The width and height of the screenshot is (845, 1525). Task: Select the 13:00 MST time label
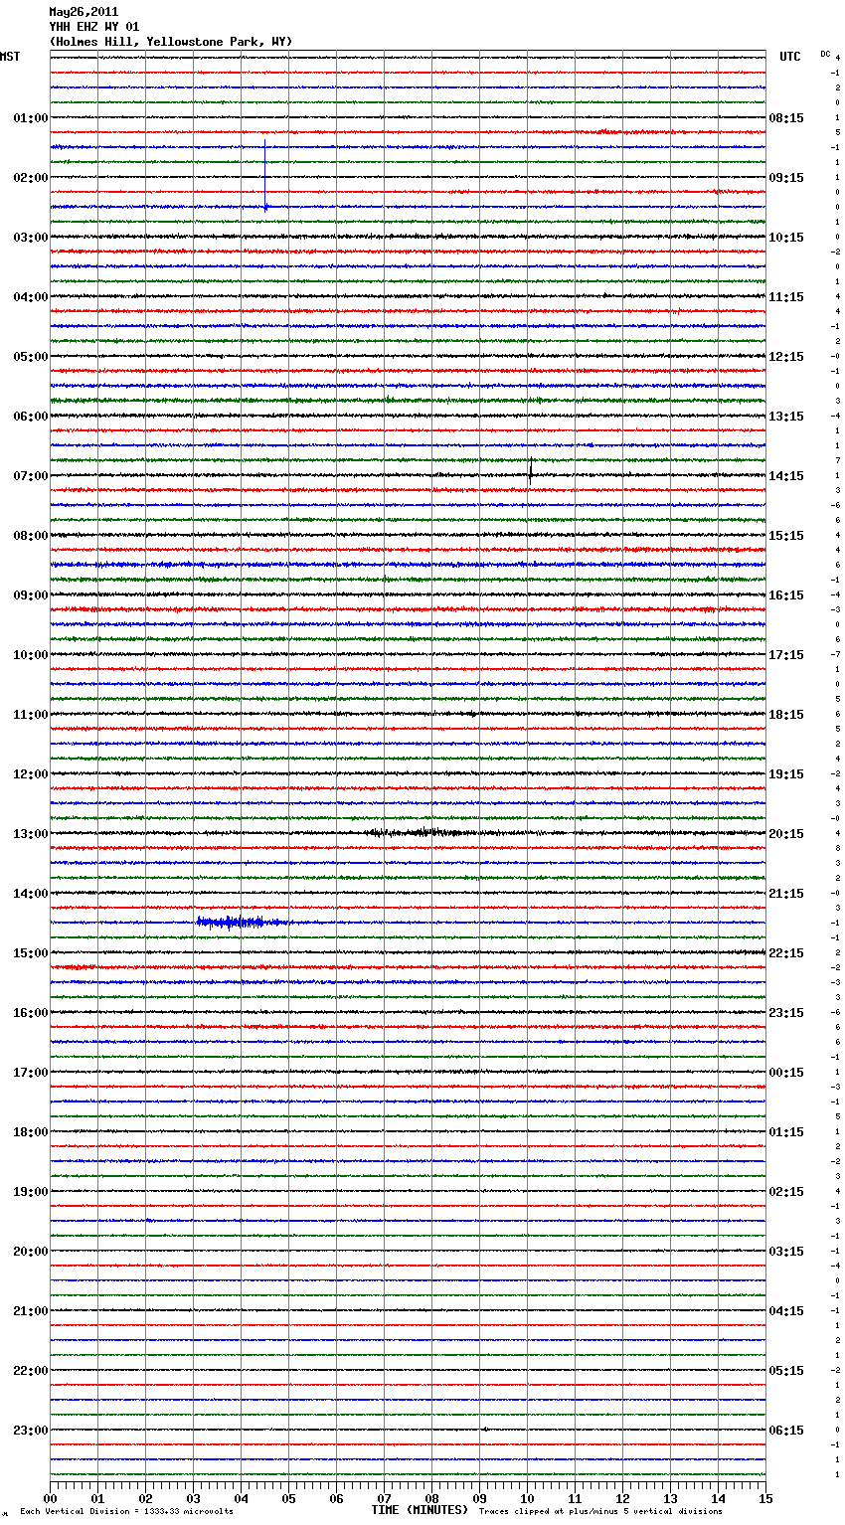point(31,834)
